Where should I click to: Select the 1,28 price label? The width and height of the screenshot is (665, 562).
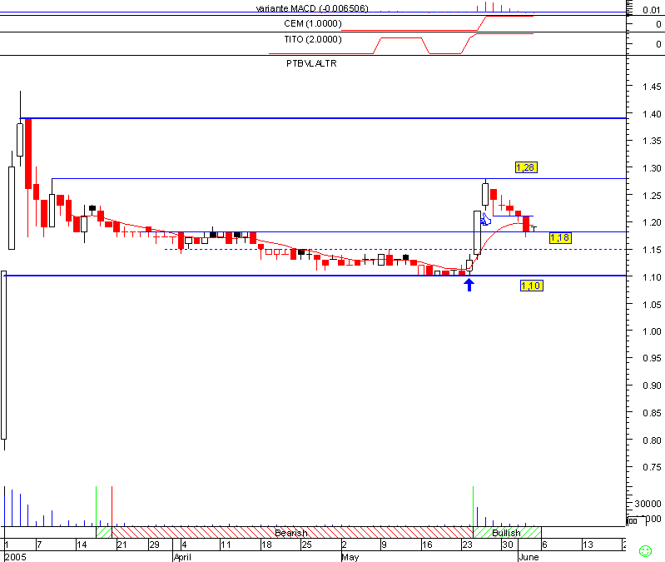[526, 167]
